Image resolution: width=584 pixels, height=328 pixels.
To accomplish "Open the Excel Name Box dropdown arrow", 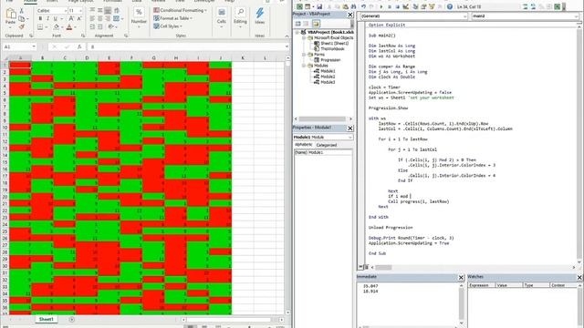I will pos(34,46).
